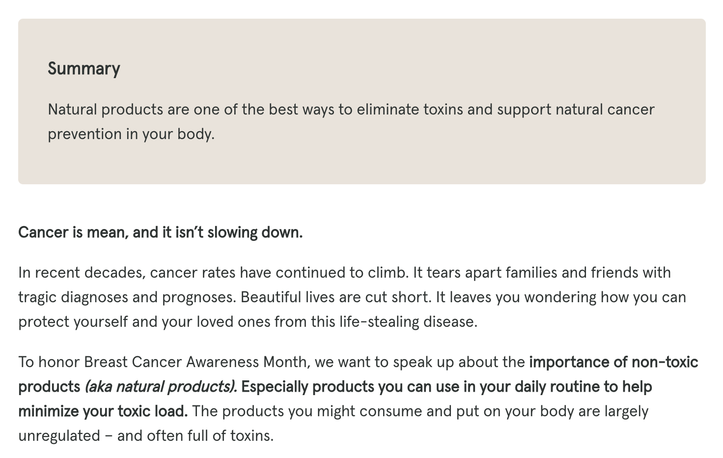The height and width of the screenshot is (458, 723).
Task: Click 'unregulated – and often full of toxins'
Action: pos(146,436)
